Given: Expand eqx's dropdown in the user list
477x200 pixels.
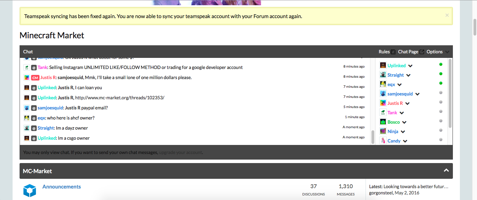Looking at the screenshot, I should tap(400, 85).
